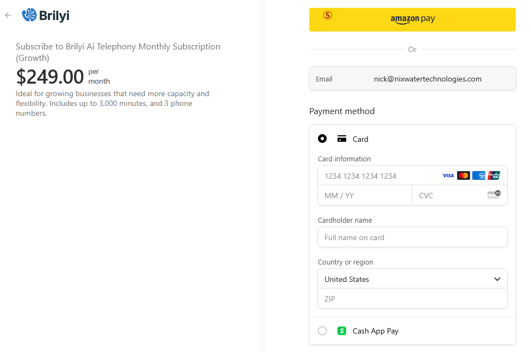Click the Visa card icon

(x=448, y=175)
